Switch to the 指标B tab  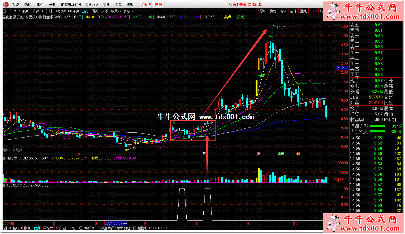pyautogui.click(x=17, y=228)
